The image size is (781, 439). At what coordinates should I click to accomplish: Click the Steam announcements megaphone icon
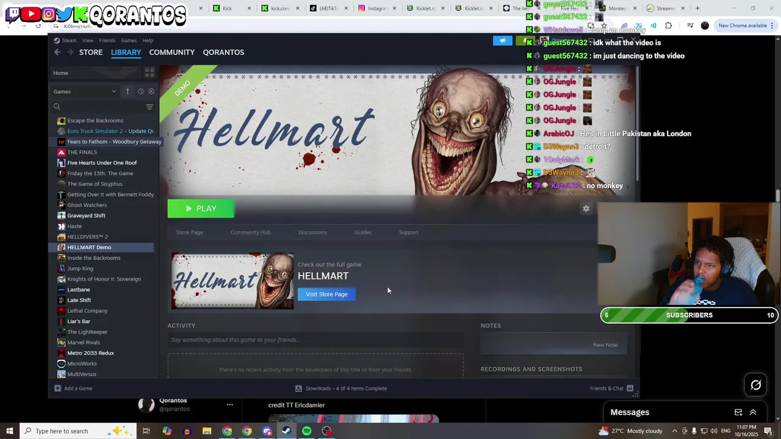[x=502, y=41]
